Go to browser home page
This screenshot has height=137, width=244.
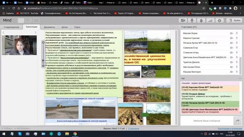(x=19, y=8)
